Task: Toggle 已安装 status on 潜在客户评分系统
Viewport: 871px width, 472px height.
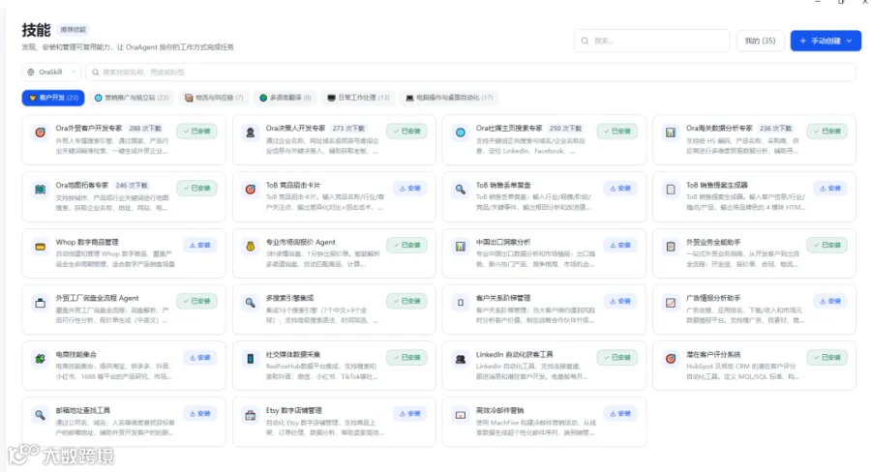Action: pyautogui.click(x=827, y=357)
